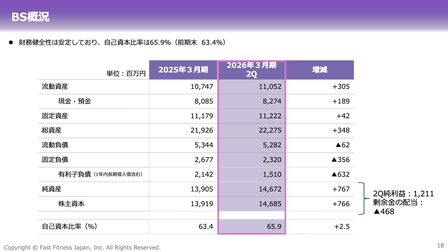448x252 pixels.
Task: Click the 株主資本 change value +766
Action: pyautogui.click(x=341, y=204)
